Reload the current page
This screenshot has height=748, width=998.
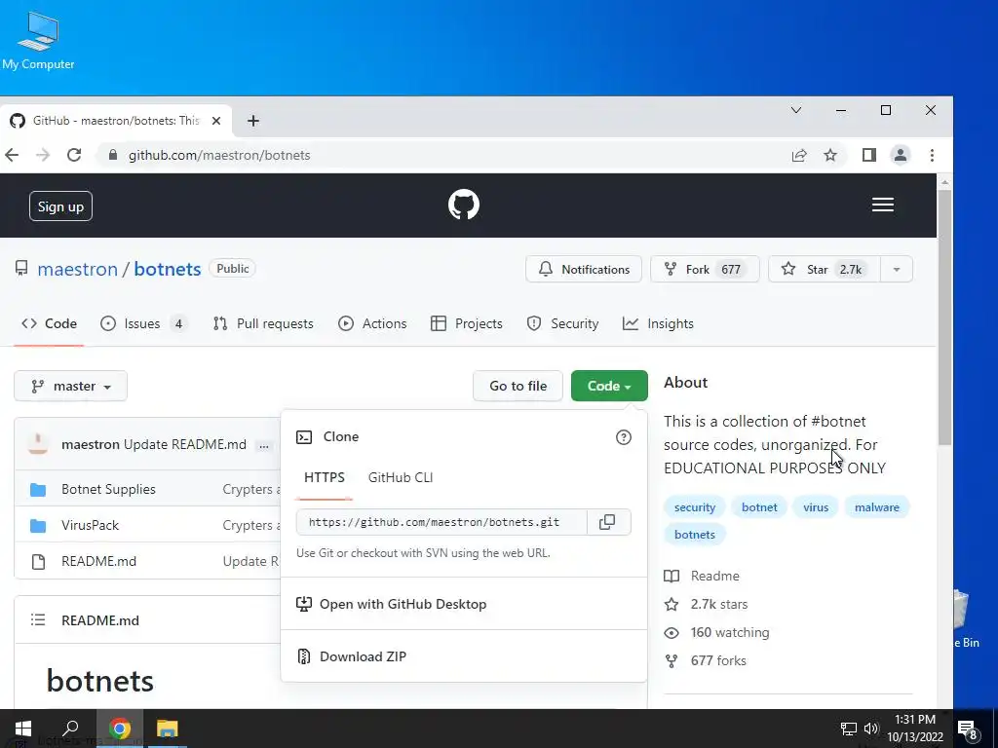pyautogui.click(x=74, y=155)
